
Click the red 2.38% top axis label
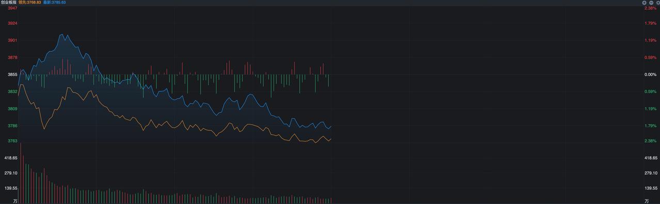pos(650,8)
